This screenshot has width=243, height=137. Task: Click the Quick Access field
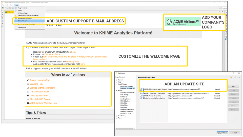tap(222, 8)
